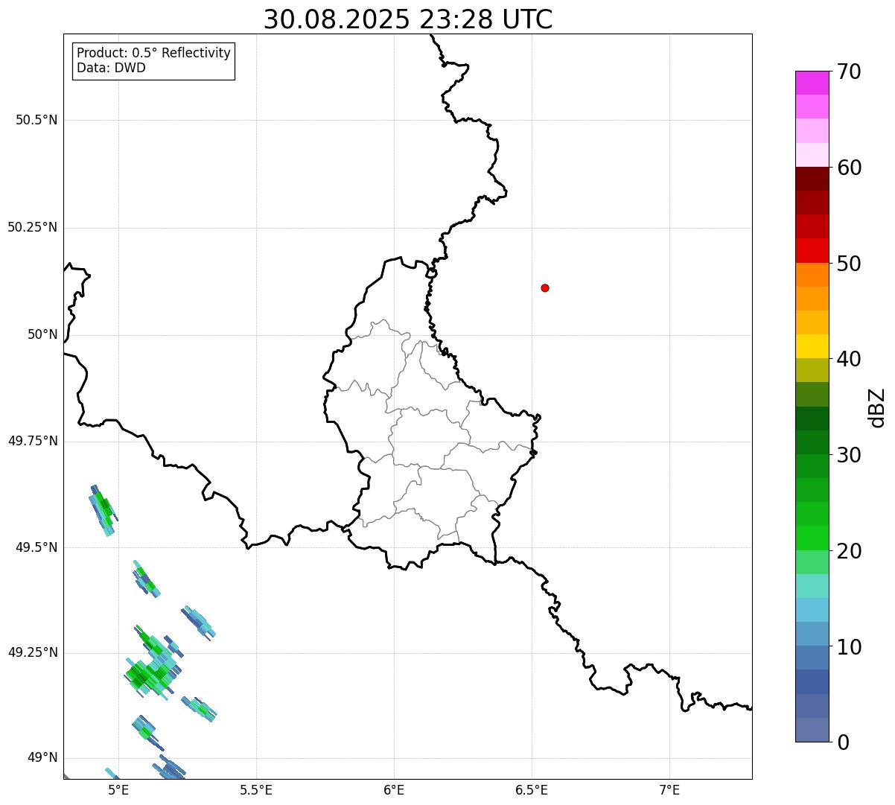
Task: Click the colorbar "70" tick label
Action: pos(850,71)
